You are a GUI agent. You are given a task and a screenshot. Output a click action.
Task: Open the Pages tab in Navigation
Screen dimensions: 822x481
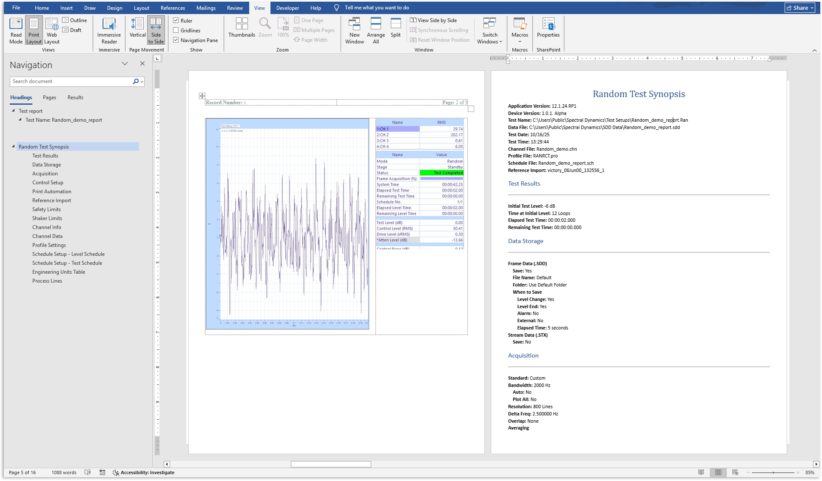49,97
